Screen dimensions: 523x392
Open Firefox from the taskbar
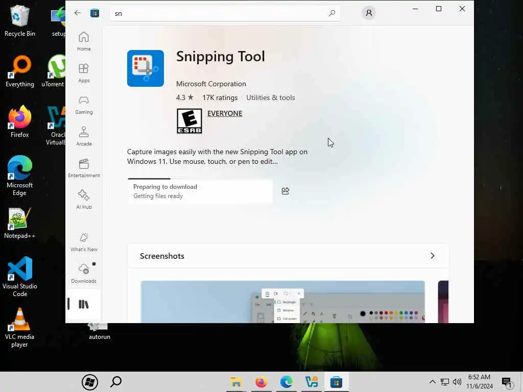click(261, 382)
